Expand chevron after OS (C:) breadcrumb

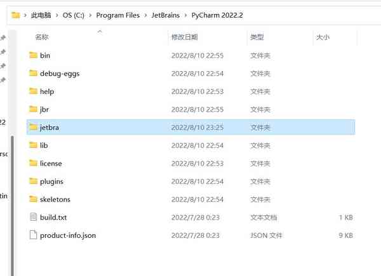coord(90,15)
